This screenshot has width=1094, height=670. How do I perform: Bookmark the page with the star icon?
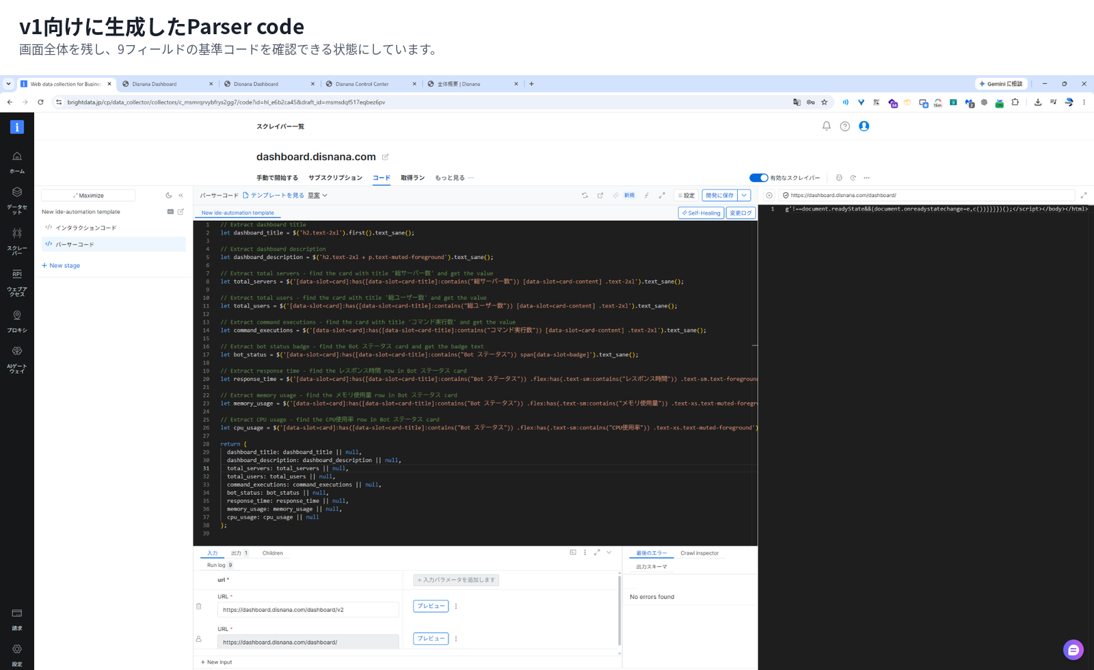point(825,103)
